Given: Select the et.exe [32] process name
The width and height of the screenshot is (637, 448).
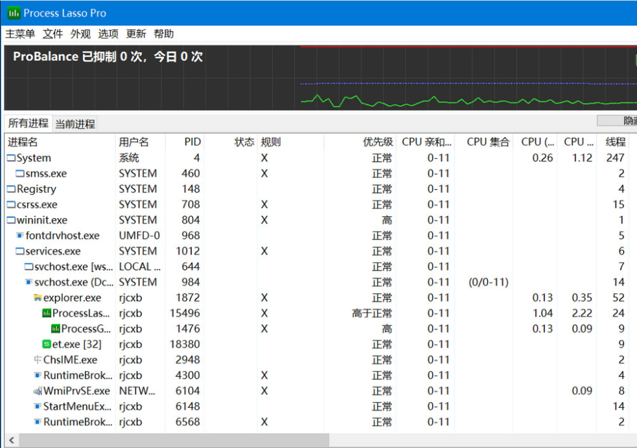Looking at the screenshot, I should point(76,344).
